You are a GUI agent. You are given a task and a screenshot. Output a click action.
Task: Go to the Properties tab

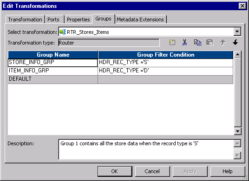(x=79, y=19)
